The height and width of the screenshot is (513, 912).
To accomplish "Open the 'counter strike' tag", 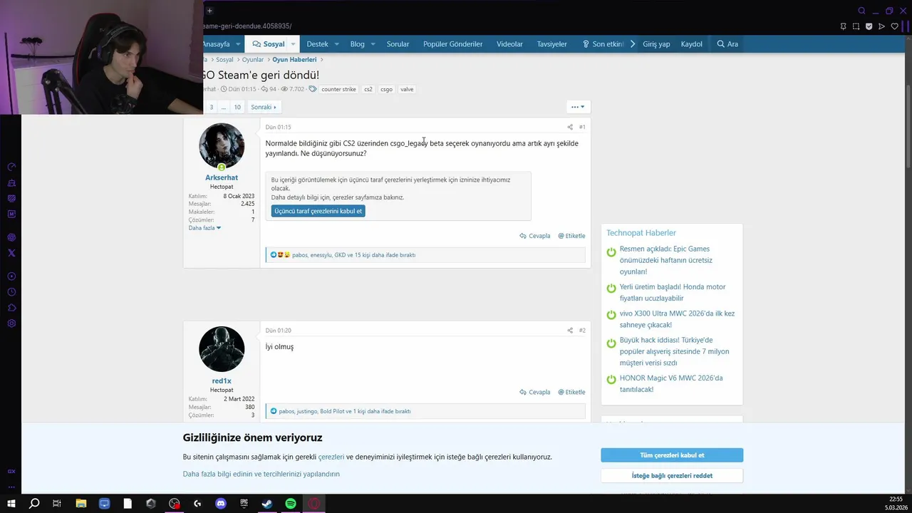I will (x=338, y=89).
